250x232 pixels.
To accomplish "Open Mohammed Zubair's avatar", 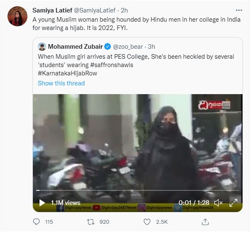I will point(42,46).
